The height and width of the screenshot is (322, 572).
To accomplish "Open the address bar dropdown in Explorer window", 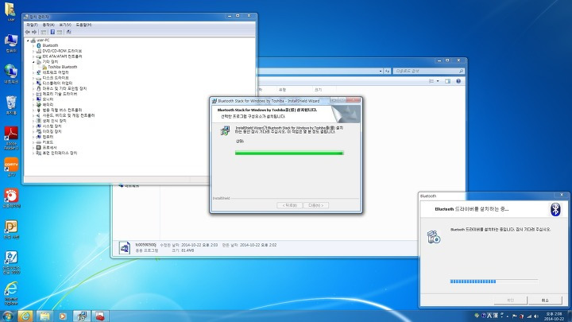I will (x=381, y=72).
